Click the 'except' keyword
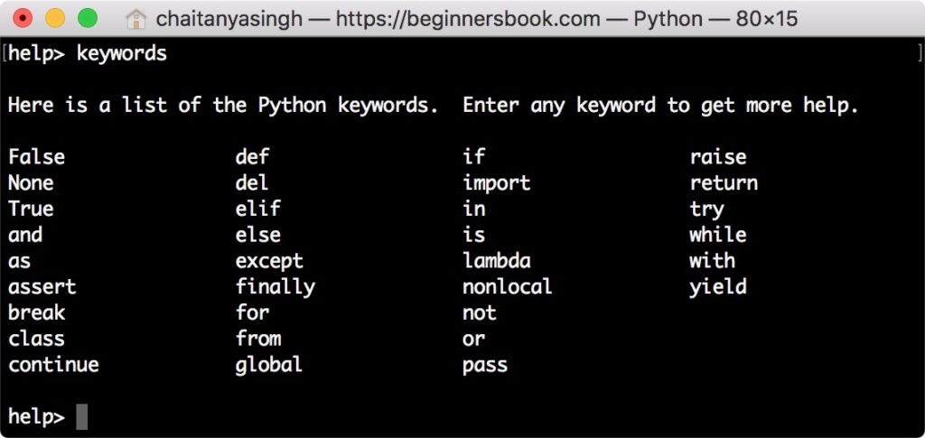Viewport: 925px width, 438px height. (269, 261)
